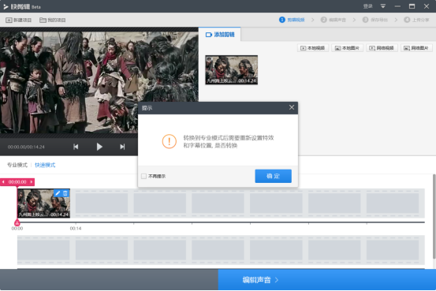
Task: Confirm with the 确定 button
Action: (273, 176)
